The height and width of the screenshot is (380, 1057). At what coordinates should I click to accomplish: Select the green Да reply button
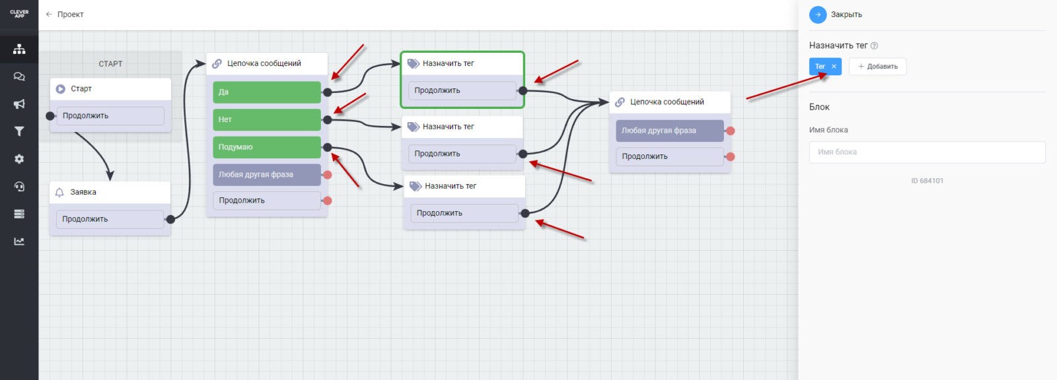(266, 92)
